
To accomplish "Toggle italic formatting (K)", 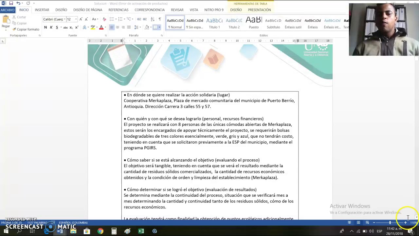I will [x=51, y=28].
